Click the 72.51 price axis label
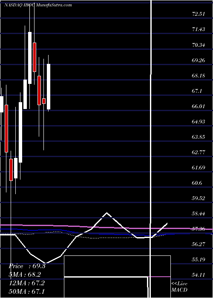The image size is (213, 298). click(199, 14)
